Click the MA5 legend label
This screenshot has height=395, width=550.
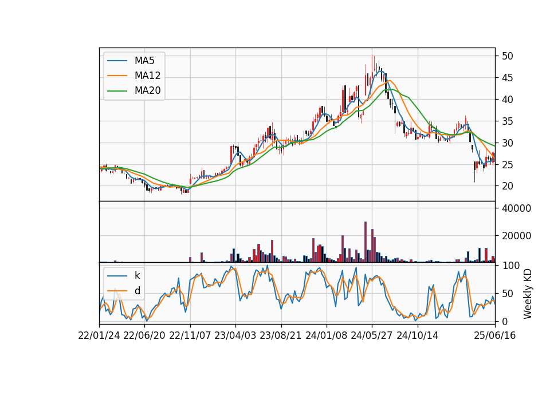click(x=144, y=61)
